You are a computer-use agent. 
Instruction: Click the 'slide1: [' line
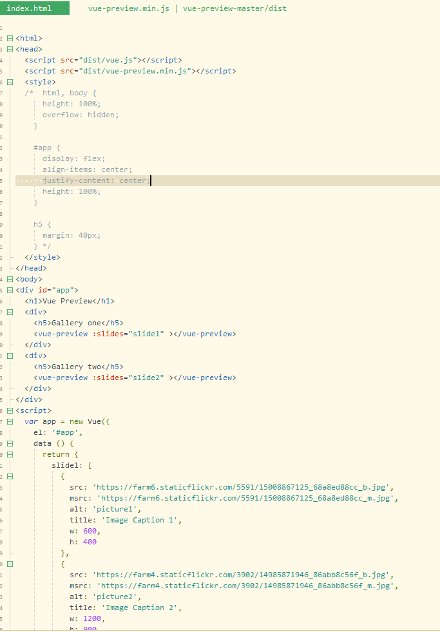click(x=72, y=466)
